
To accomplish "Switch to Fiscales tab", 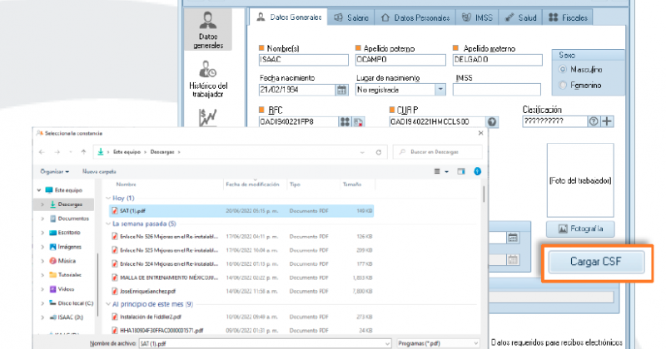I will point(568,17).
